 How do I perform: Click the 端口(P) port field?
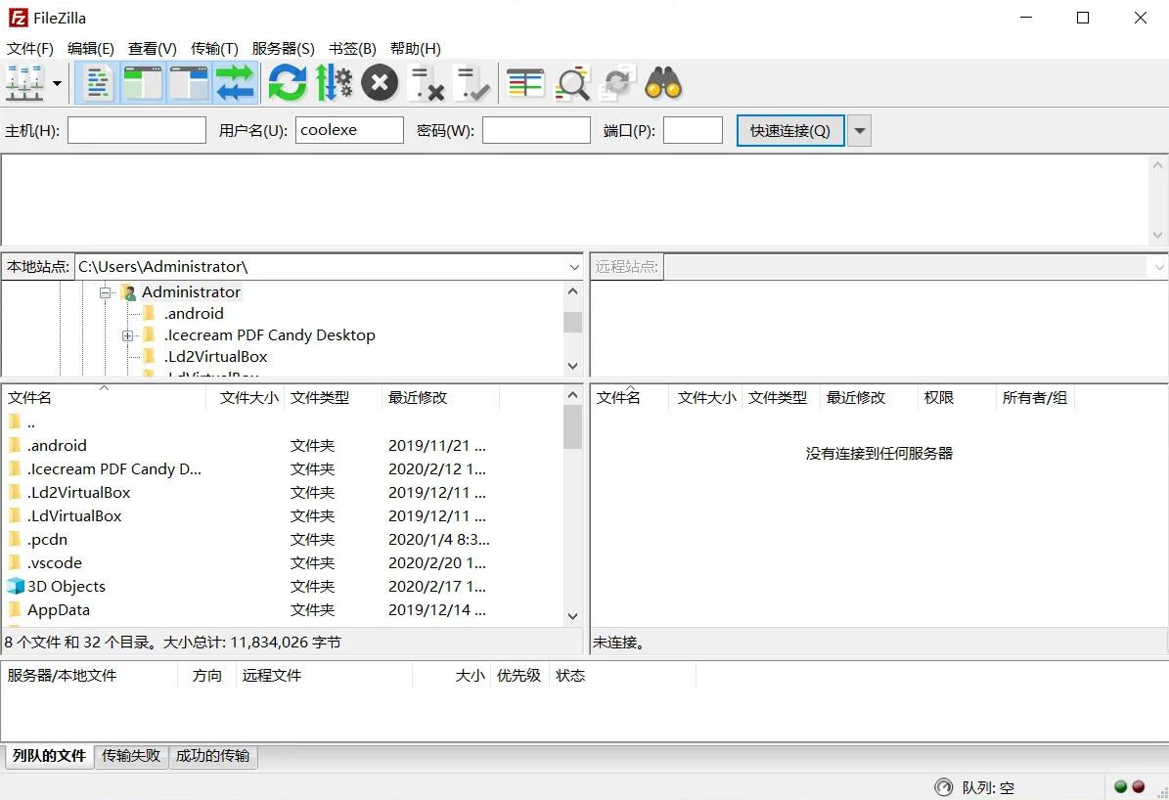(x=693, y=130)
